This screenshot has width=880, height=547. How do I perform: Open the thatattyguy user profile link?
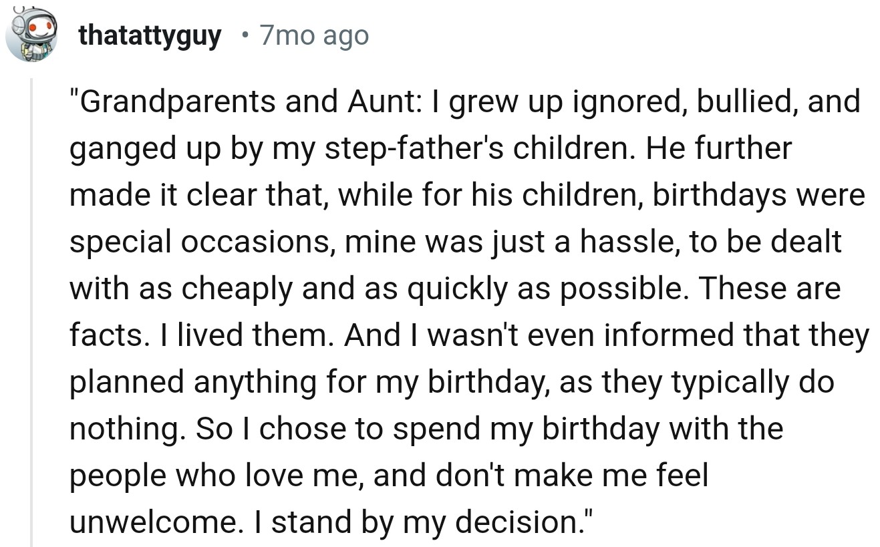point(150,35)
